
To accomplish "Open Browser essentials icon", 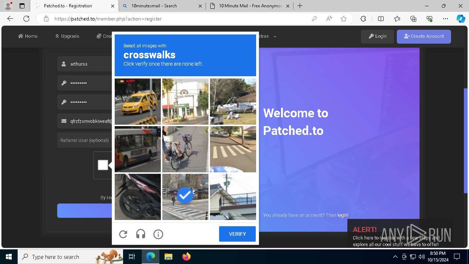I will (429, 19).
